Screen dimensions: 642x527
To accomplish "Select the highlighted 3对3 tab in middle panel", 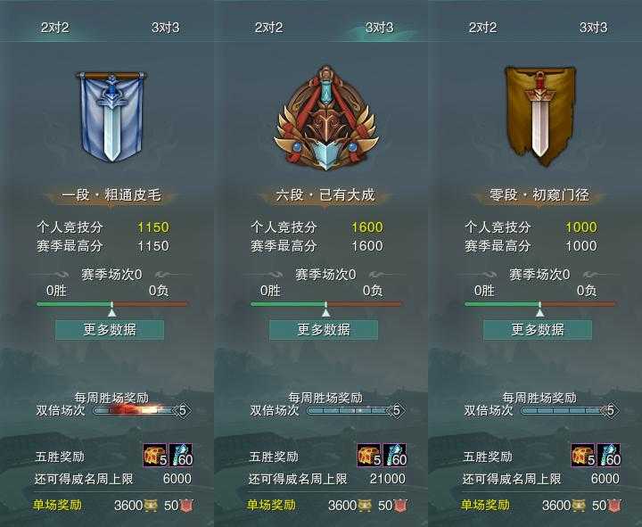I will coord(379,28).
